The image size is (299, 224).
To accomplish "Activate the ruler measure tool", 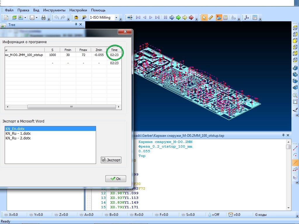I will pos(211,17).
